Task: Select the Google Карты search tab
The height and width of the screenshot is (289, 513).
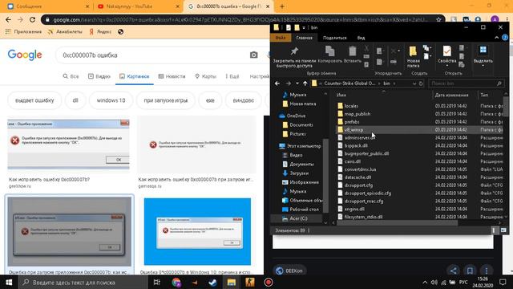Action: 205,76
